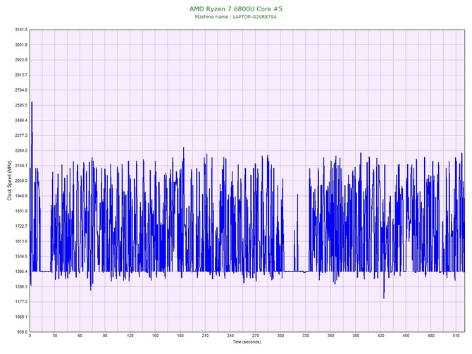Viewport: 472px width, 354px height.
Task: Click the 1068.1 y-axis value
Action: point(21,317)
